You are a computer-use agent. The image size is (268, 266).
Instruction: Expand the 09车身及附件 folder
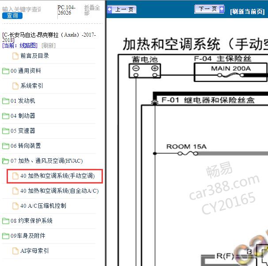tap(28, 236)
